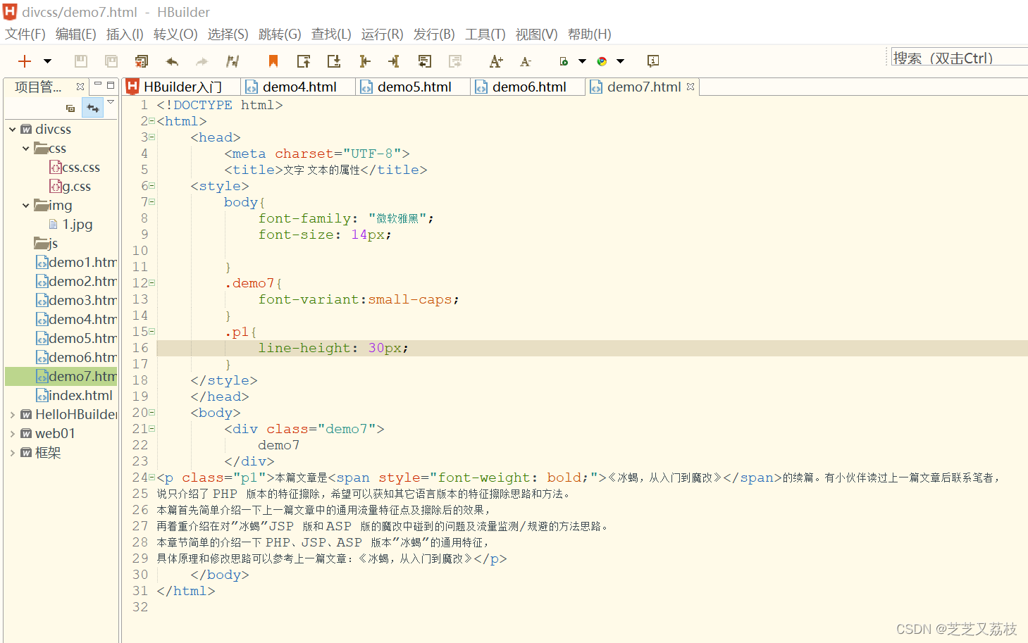The image size is (1028, 643).
Task: Select the js folder
Action: coord(47,244)
